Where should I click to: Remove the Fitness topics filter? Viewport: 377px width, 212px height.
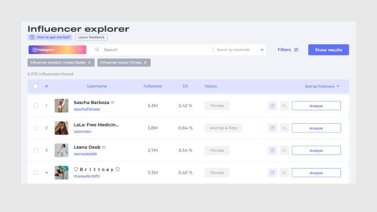tap(145, 62)
